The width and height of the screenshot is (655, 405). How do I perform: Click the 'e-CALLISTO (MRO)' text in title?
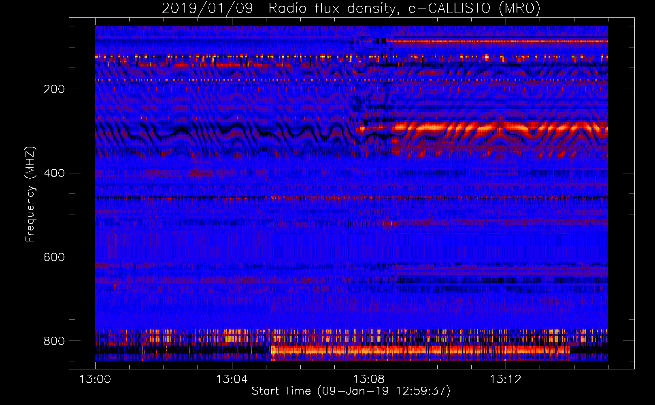[x=474, y=8]
